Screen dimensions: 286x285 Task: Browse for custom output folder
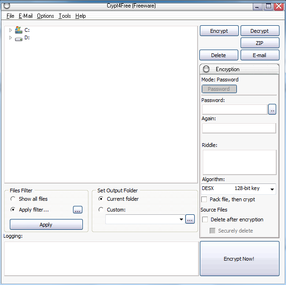click(190, 219)
